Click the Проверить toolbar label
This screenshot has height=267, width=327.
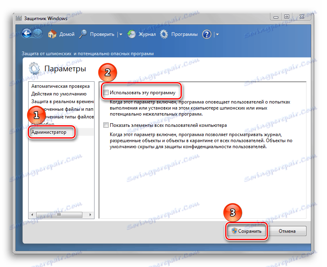102,34
